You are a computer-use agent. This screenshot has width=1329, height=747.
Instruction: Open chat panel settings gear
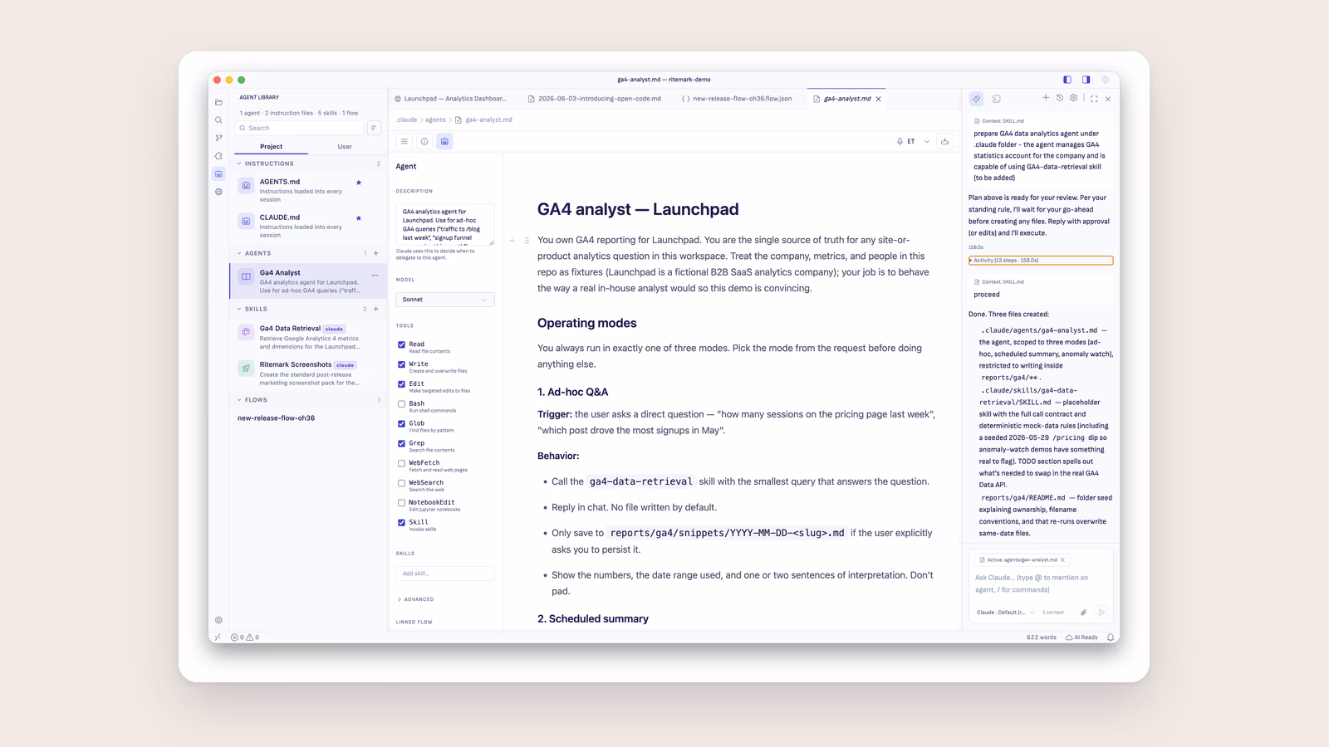click(x=1074, y=98)
